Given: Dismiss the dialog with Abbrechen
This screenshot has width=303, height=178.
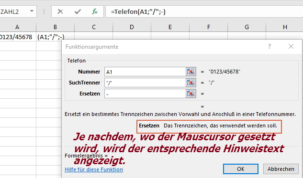Looking at the screenshot, I should pyautogui.click(x=281, y=169).
